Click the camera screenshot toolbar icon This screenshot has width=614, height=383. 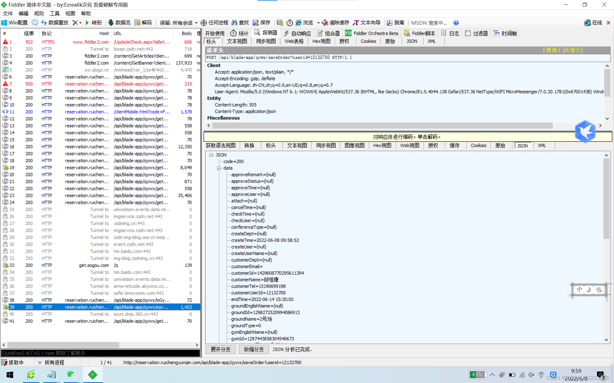pyautogui.click(x=280, y=23)
